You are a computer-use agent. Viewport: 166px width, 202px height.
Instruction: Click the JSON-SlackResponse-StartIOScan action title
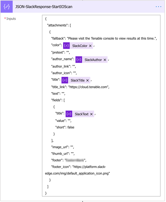coord(44,7)
